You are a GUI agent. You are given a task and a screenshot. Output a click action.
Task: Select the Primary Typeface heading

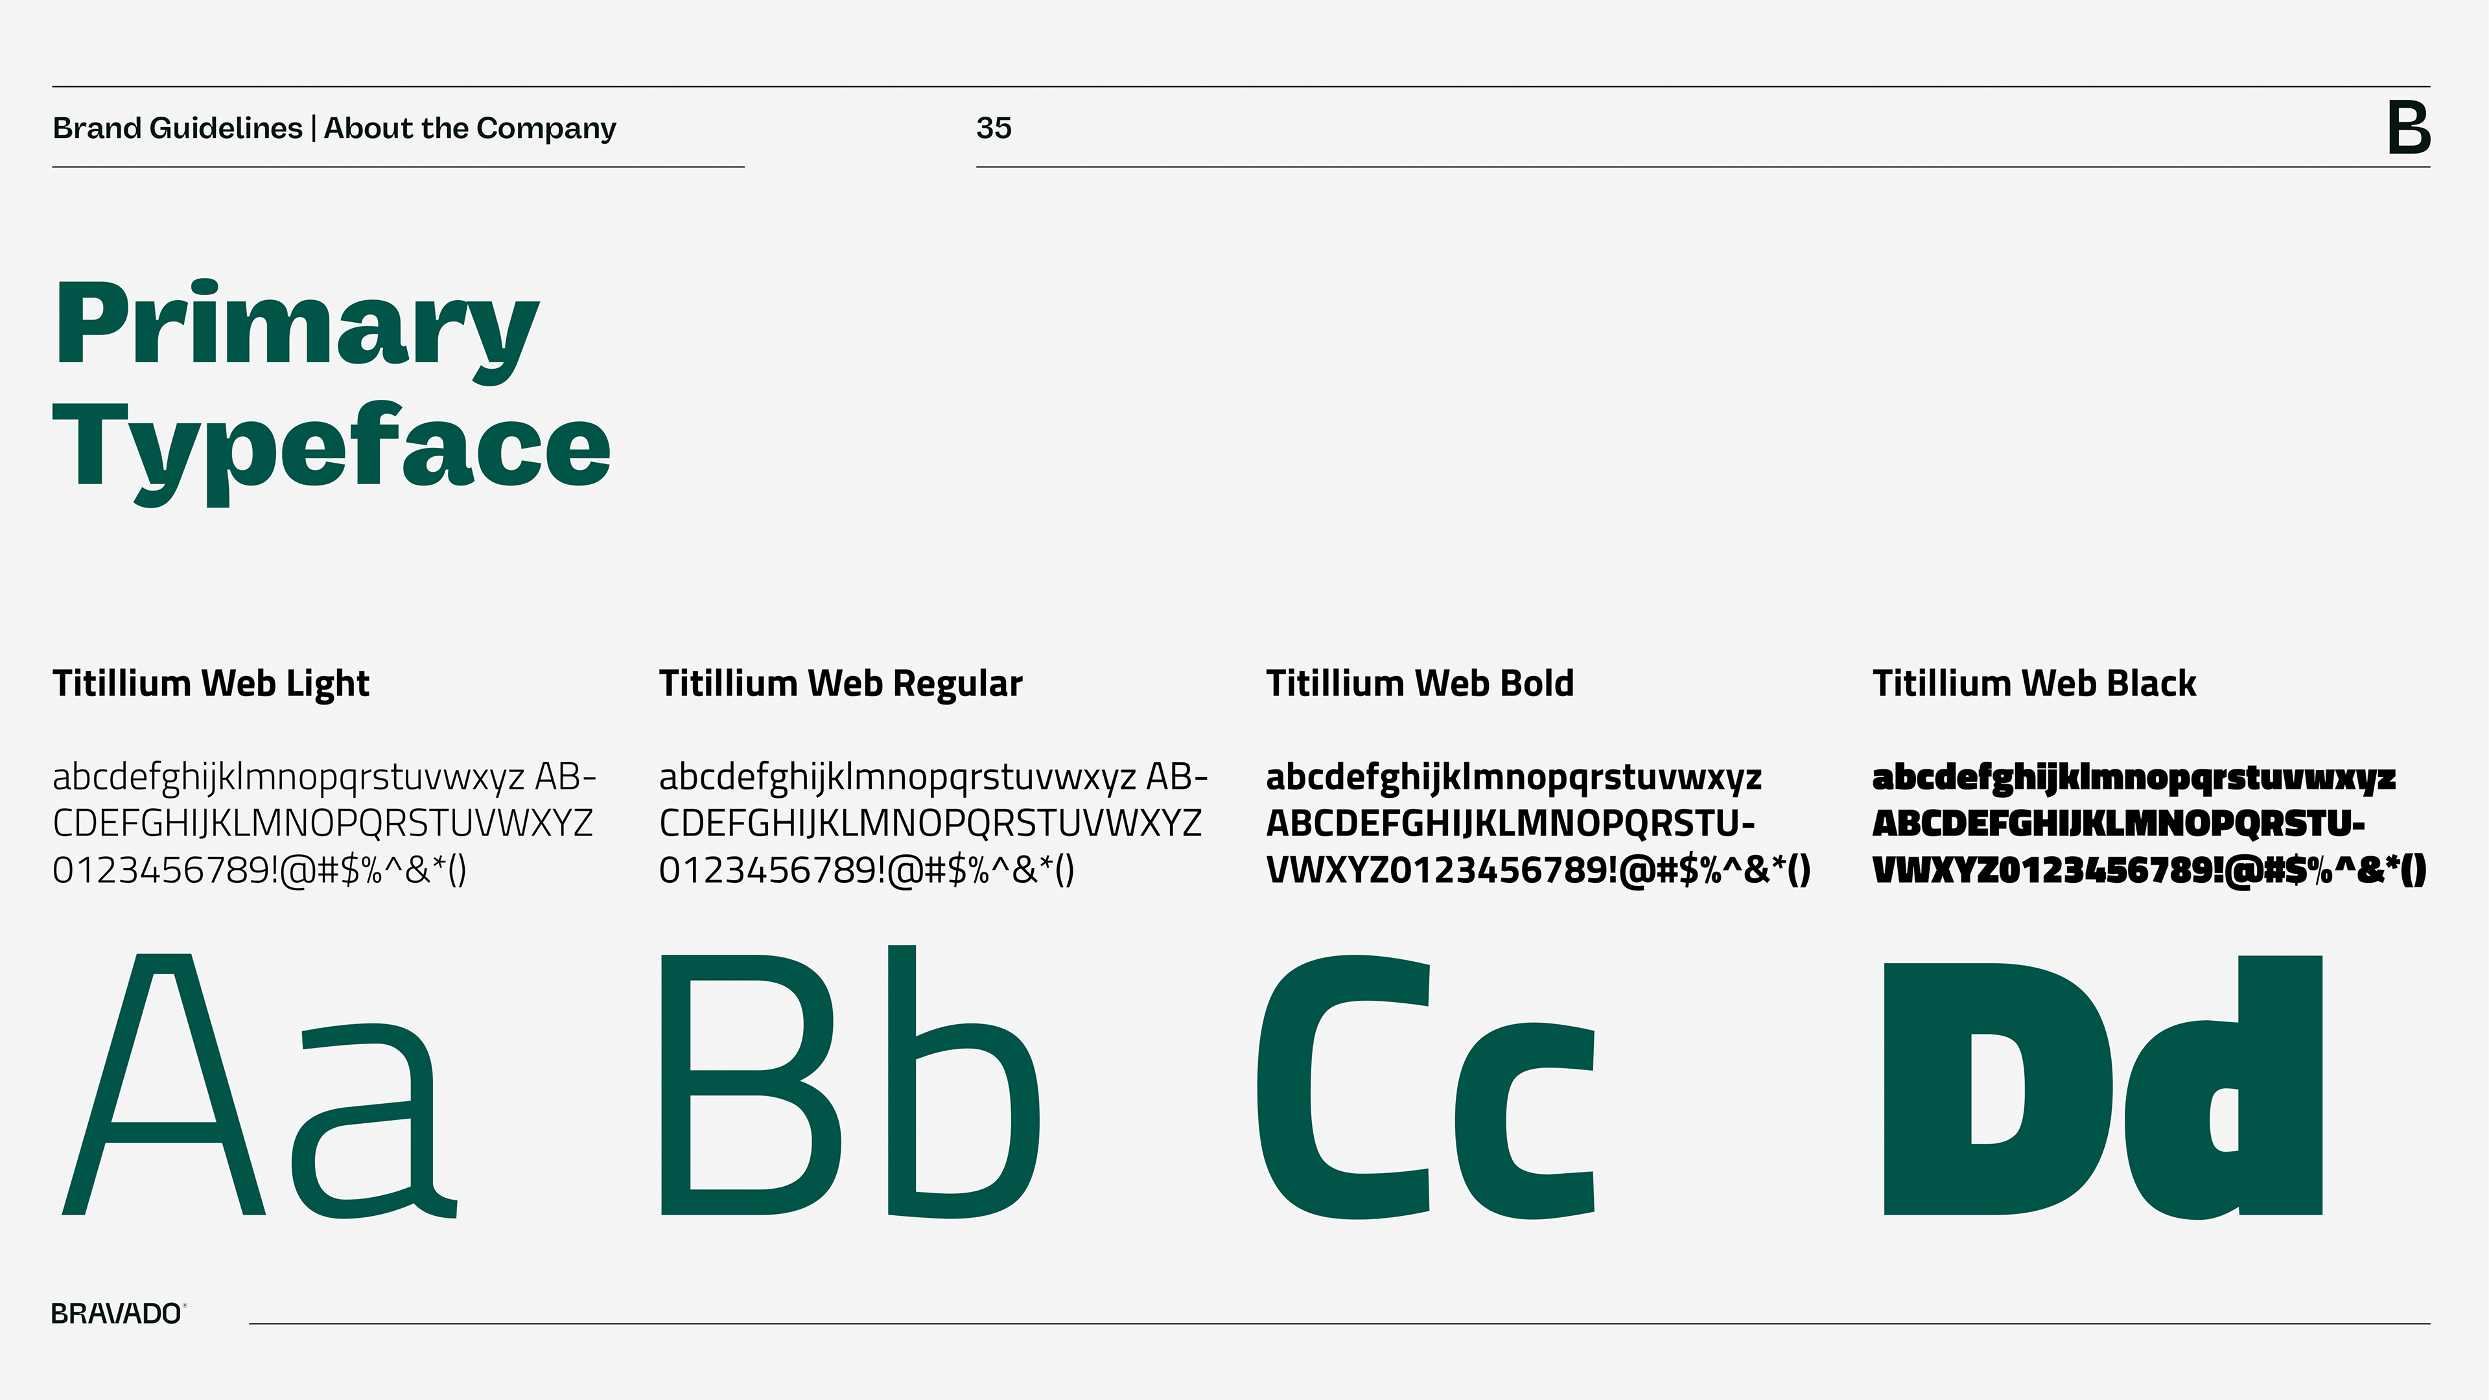click(331, 386)
